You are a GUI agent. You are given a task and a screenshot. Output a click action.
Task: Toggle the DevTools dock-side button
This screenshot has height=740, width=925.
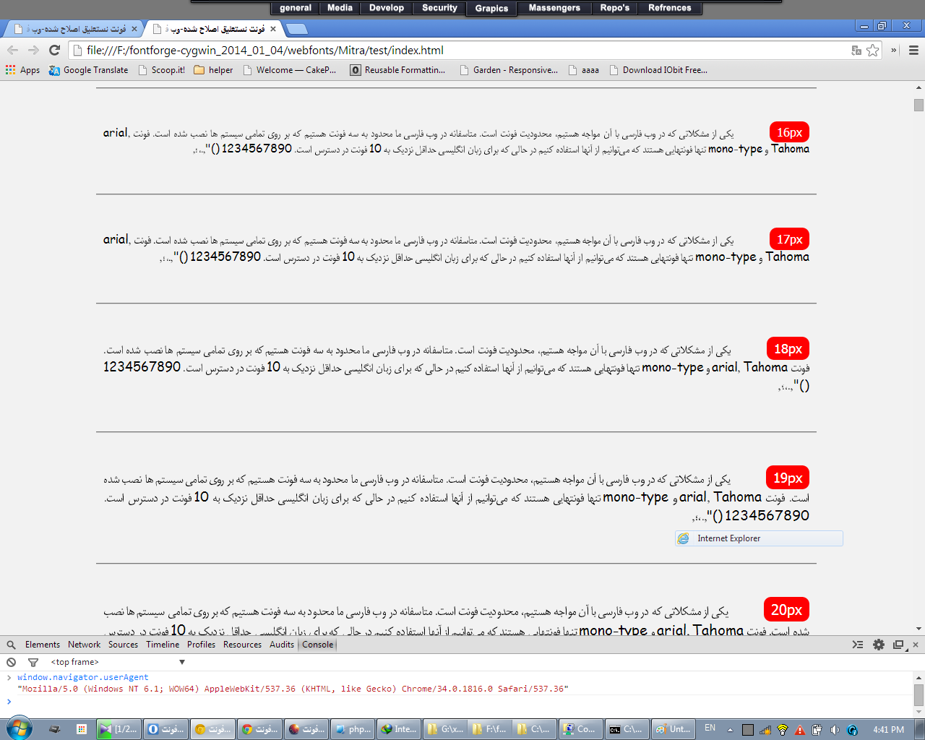(x=898, y=645)
